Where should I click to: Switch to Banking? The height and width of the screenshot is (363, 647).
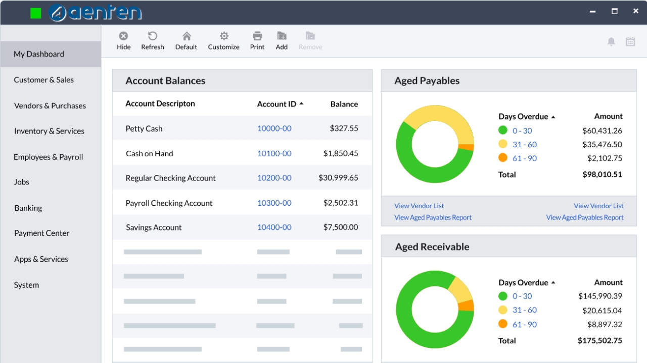pos(28,208)
